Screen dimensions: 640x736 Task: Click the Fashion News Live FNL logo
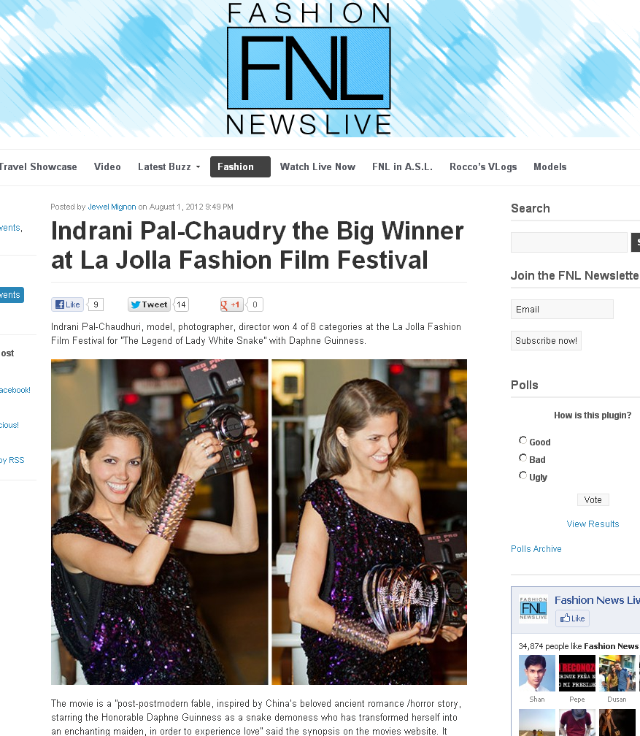[x=309, y=69]
